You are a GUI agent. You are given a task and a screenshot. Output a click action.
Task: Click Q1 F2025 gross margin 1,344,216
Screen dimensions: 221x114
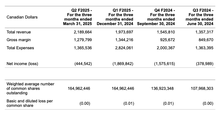124,40
